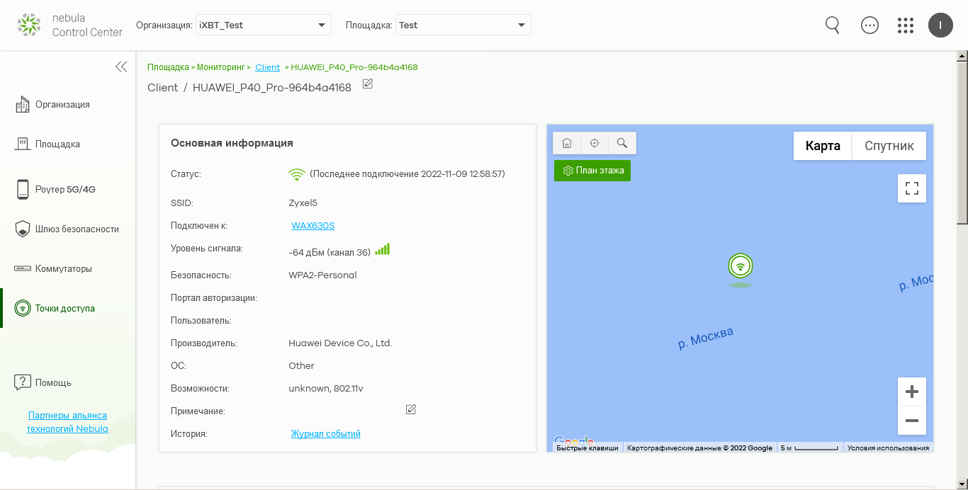The width and height of the screenshot is (968, 490).
Task: Click the SSID value Zyxel5
Action: 303,203
